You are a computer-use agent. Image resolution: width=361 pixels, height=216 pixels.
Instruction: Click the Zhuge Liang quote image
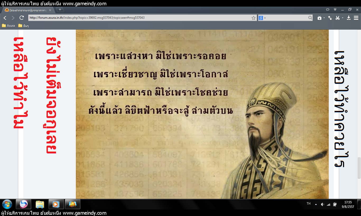[x=202, y=114]
